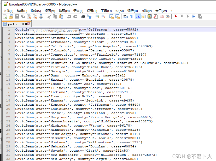Open the Replace toolbar icon
The width and height of the screenshot is (216, 161).
pos(89,16)
